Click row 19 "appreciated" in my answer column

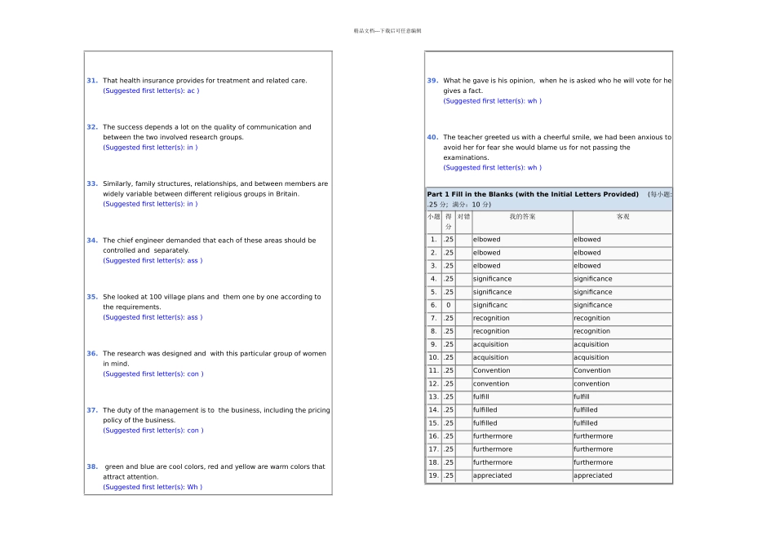(x=493, y=475)
